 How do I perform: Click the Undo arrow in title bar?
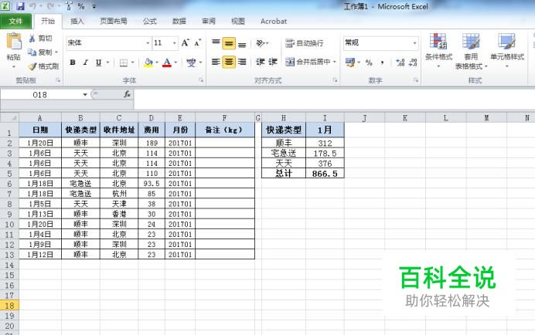tap(32, 6)
